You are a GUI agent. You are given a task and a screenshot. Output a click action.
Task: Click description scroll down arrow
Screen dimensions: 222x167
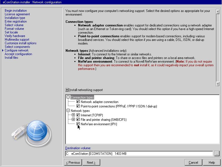[218, 84]
